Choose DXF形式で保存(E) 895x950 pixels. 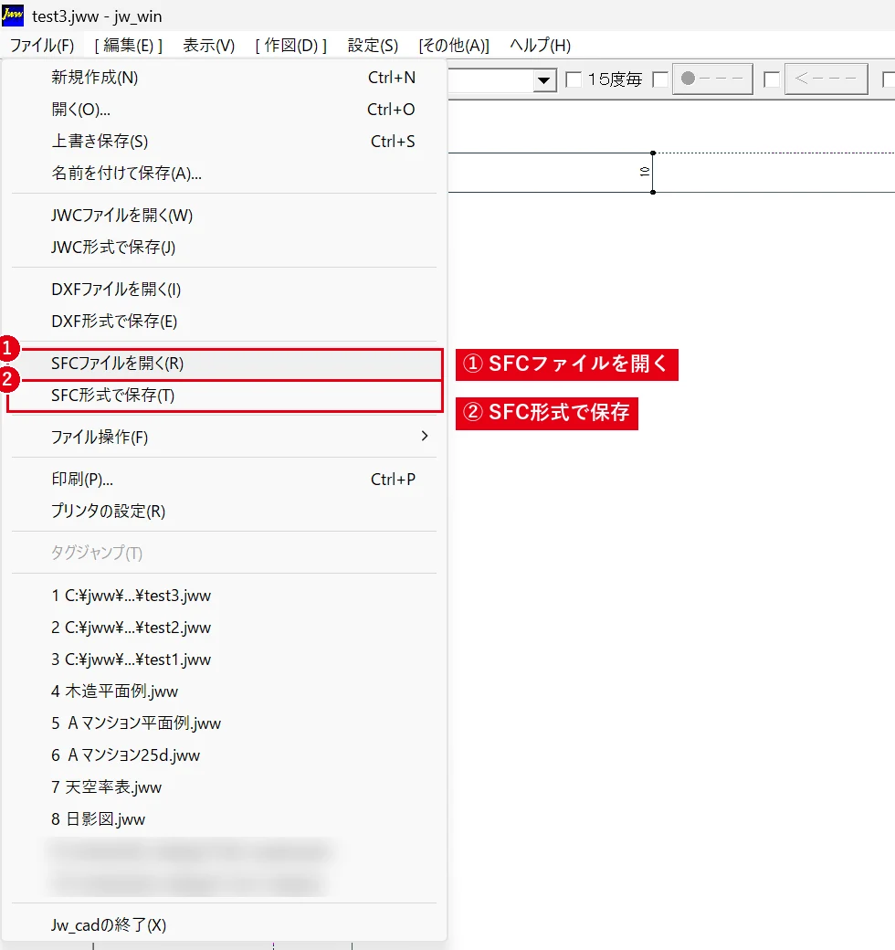tap(224, 322)
